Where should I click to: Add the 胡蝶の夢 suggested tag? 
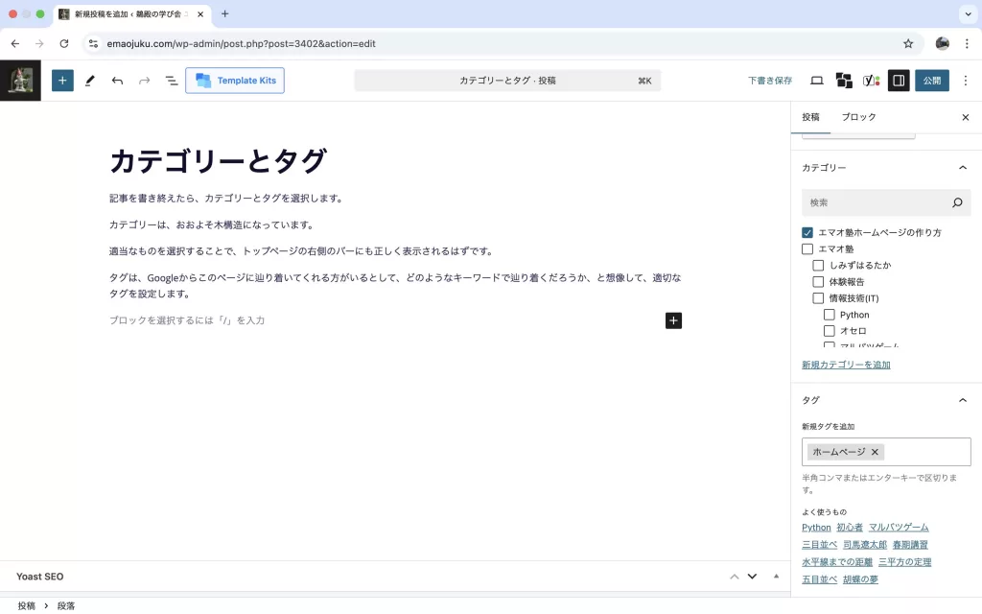(x=860, y=580)
